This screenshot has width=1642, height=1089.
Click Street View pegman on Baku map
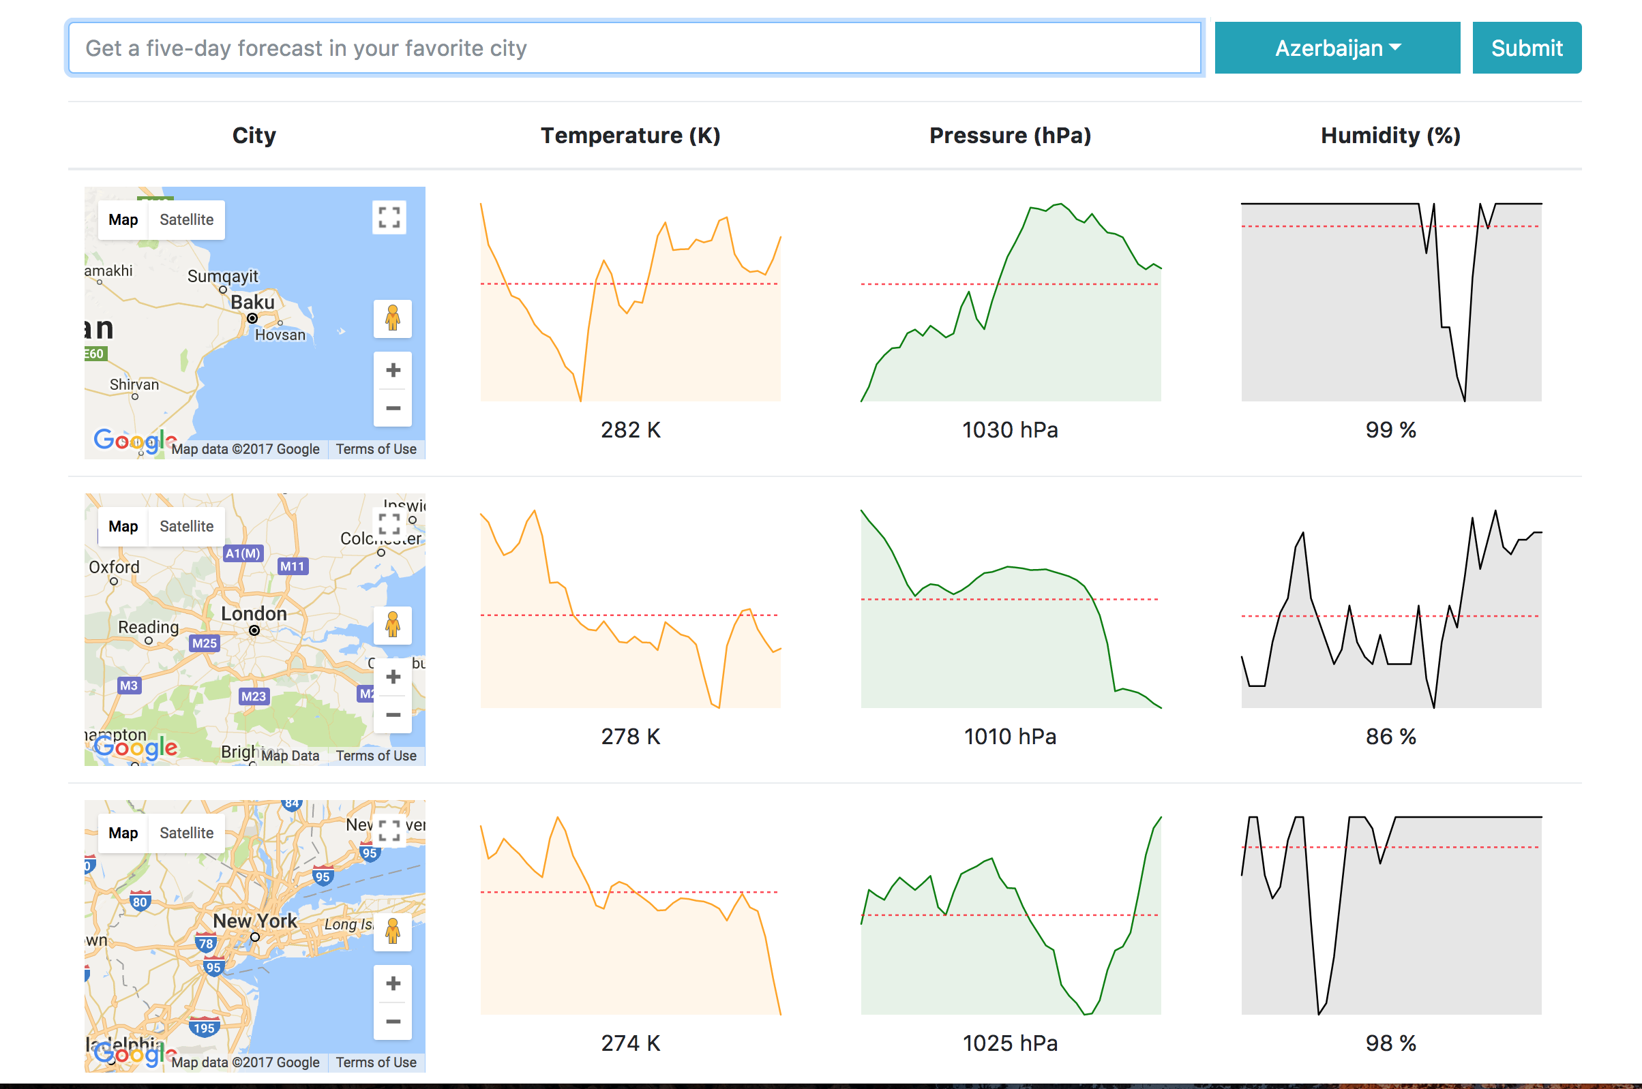tap(393, 319)
